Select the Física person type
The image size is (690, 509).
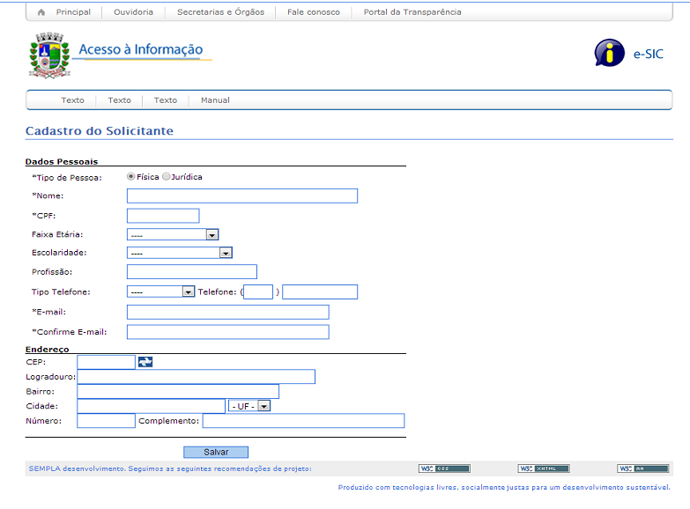(x=132, y=177)
